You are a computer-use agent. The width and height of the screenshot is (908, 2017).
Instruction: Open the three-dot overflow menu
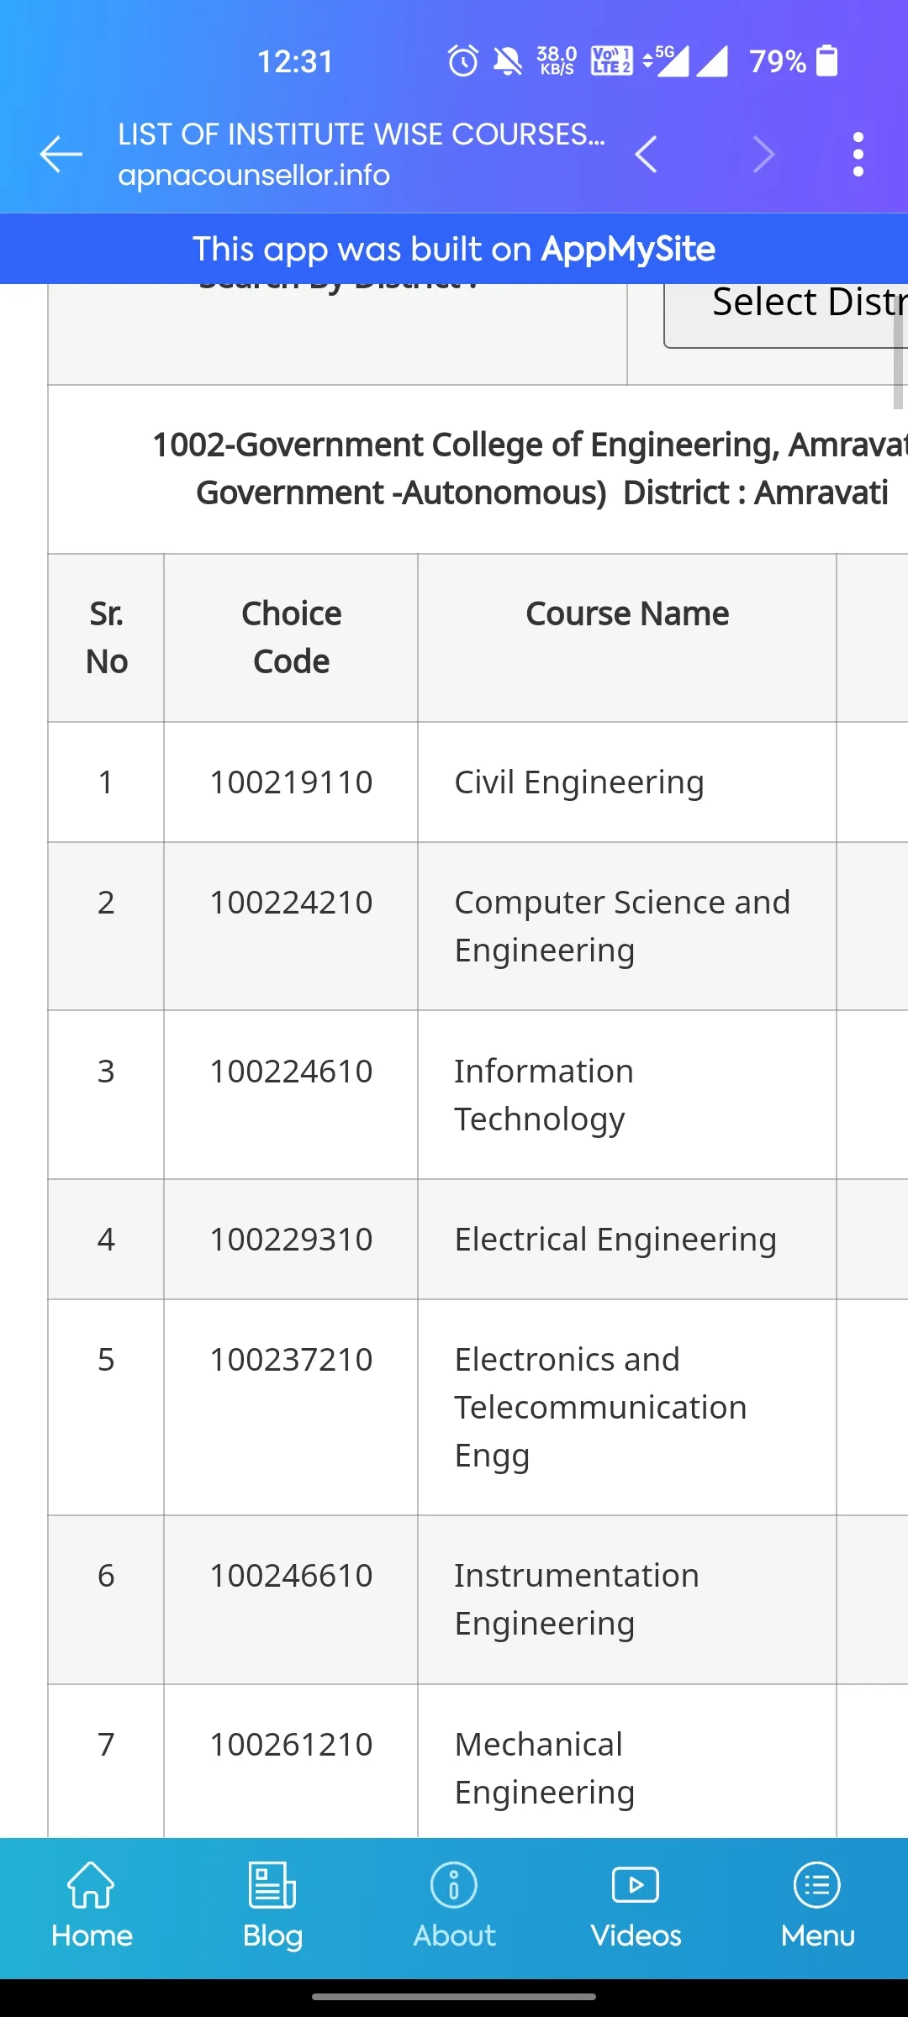click(x=858, y=154)
